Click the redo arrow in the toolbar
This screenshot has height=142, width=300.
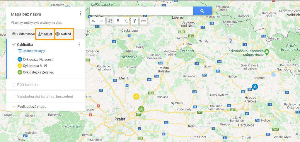pyautogui.click(x=101, y=21)
